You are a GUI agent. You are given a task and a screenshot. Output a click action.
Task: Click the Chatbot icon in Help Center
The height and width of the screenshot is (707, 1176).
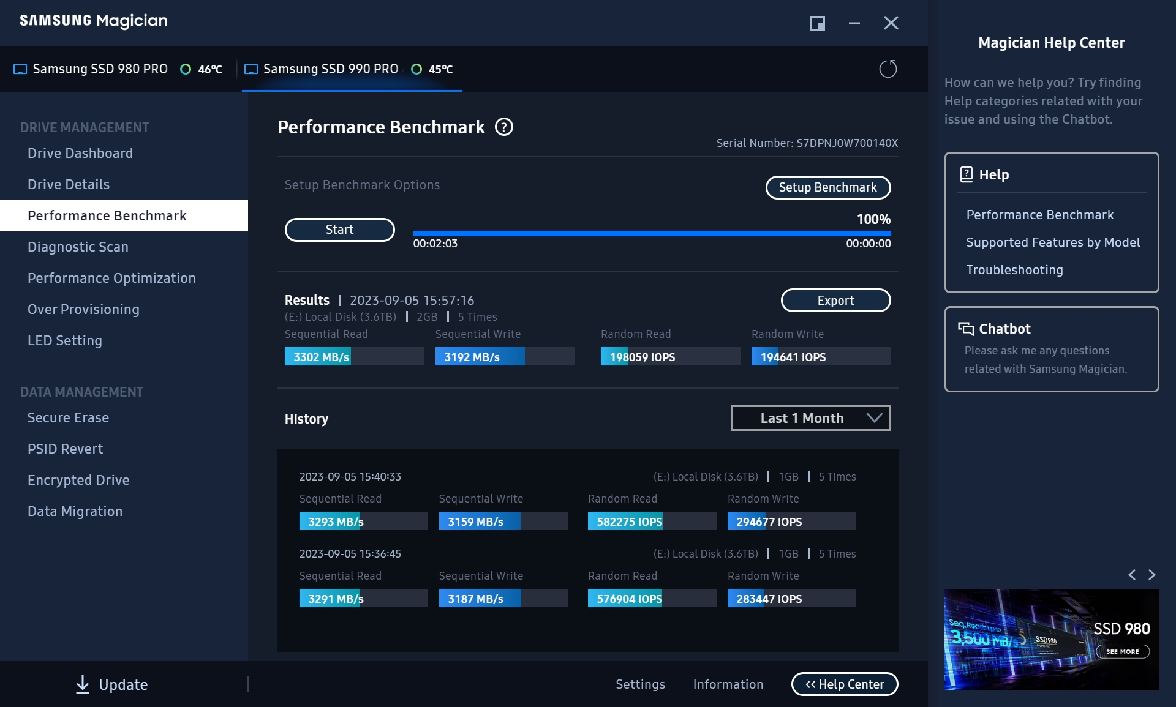(966, 329)
